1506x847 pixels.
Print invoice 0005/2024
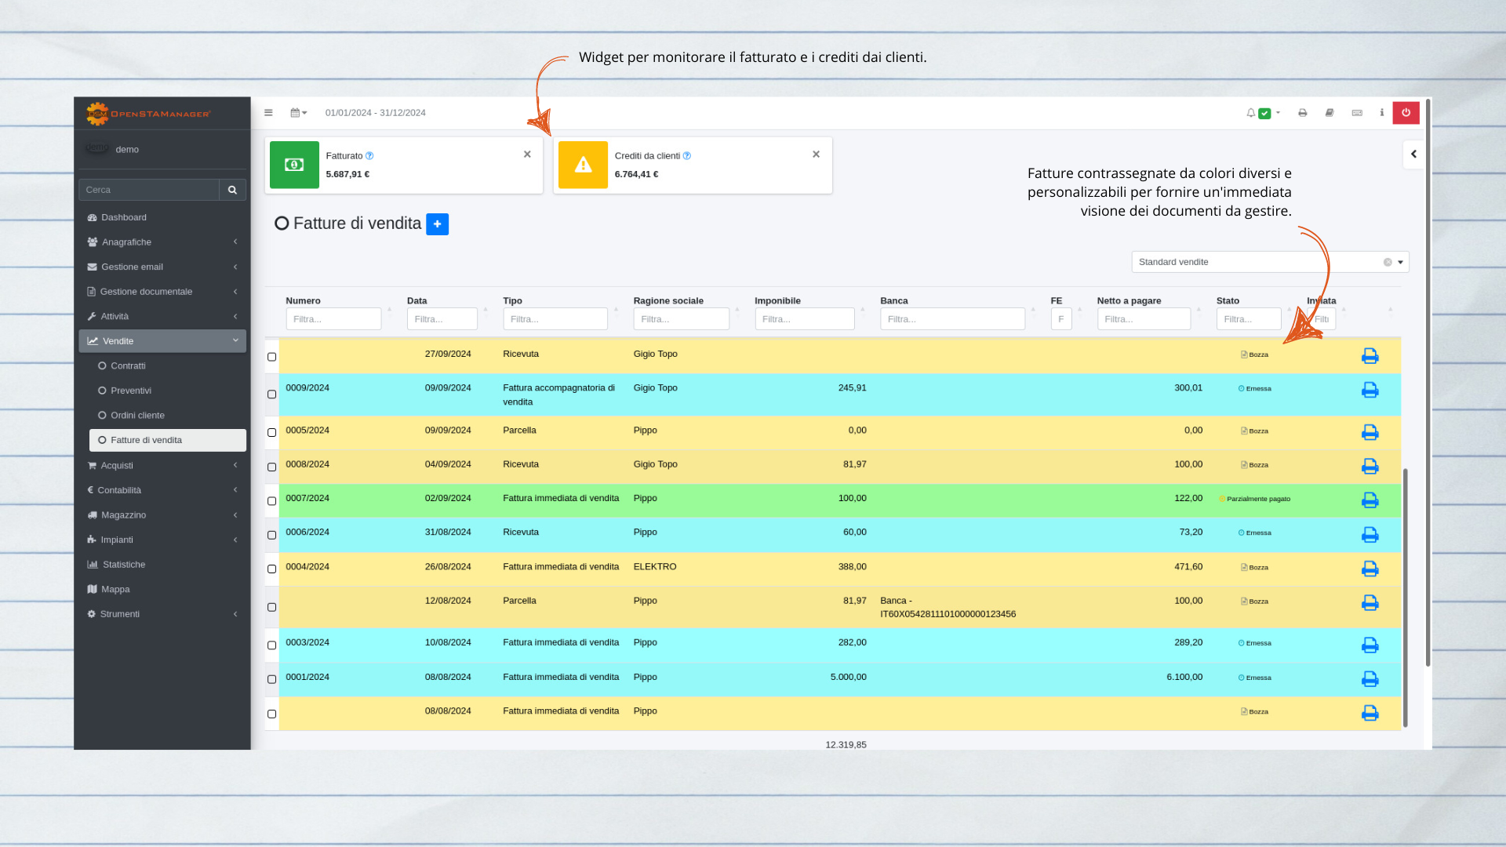pos(1370,432)
